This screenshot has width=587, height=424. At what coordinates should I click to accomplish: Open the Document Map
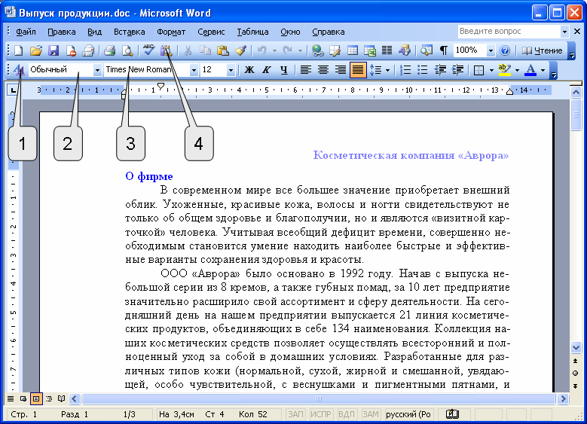point(426,50)
